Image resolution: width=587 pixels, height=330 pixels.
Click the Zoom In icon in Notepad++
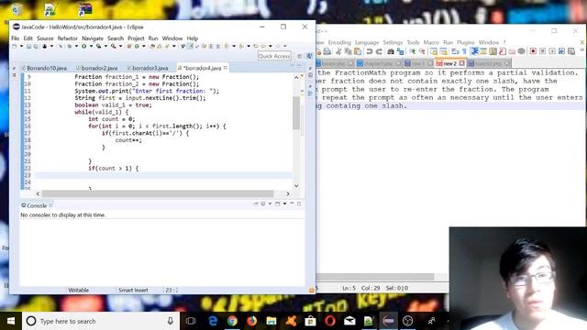point(413,51)
